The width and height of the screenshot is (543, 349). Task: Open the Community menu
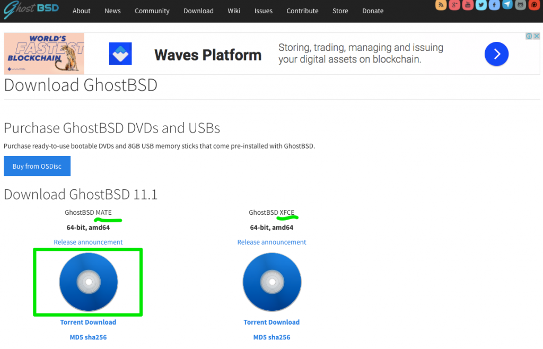pos(152,11)
